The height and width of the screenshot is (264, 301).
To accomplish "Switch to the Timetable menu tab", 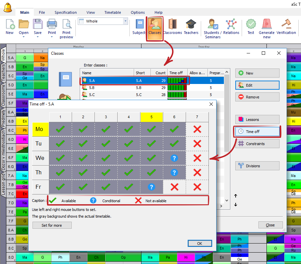I will pyautogui.click(x=113, y=12).
